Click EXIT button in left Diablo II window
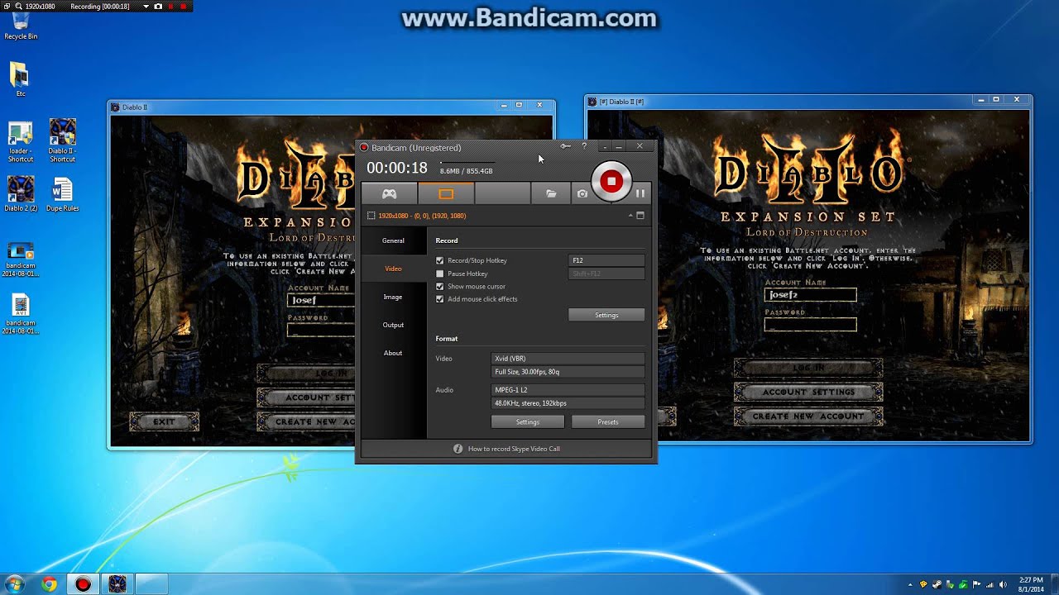The height and width of the screenshot is (595, 1059). point(164,421)
